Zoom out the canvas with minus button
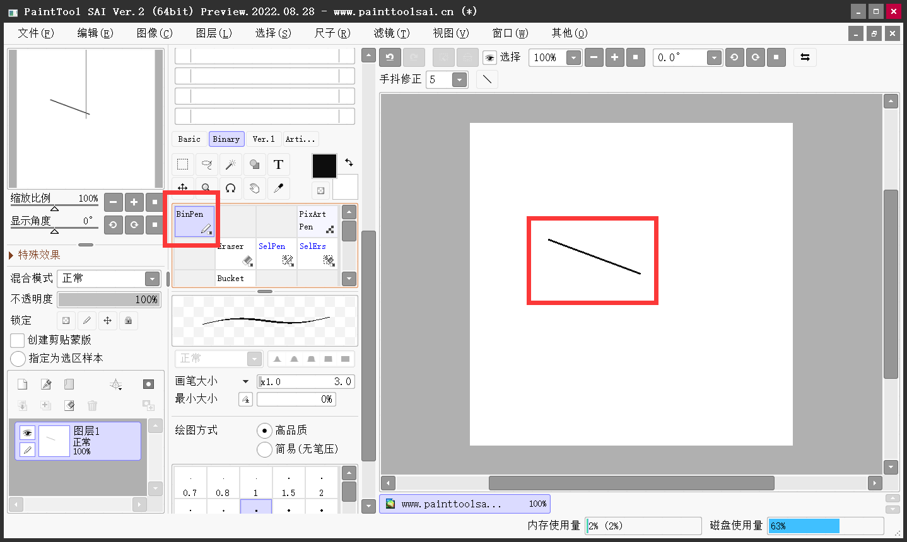The image size is (907, 542). tap(594, 57)
